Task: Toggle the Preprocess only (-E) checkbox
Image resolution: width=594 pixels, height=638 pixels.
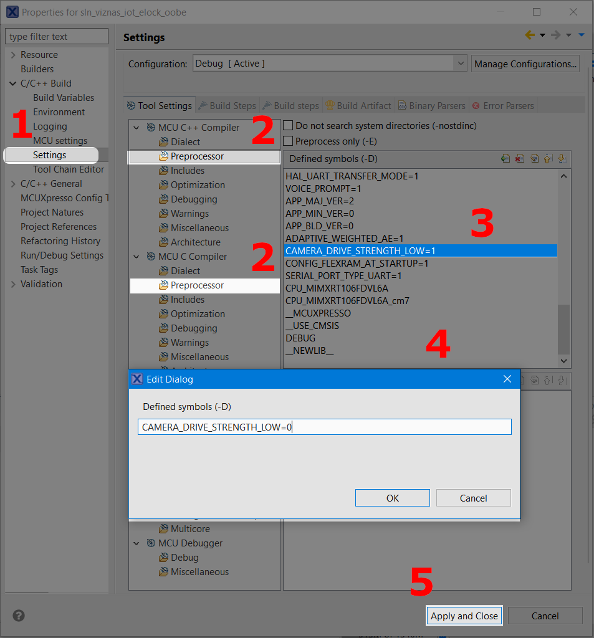Action: [x=288, y=141]
